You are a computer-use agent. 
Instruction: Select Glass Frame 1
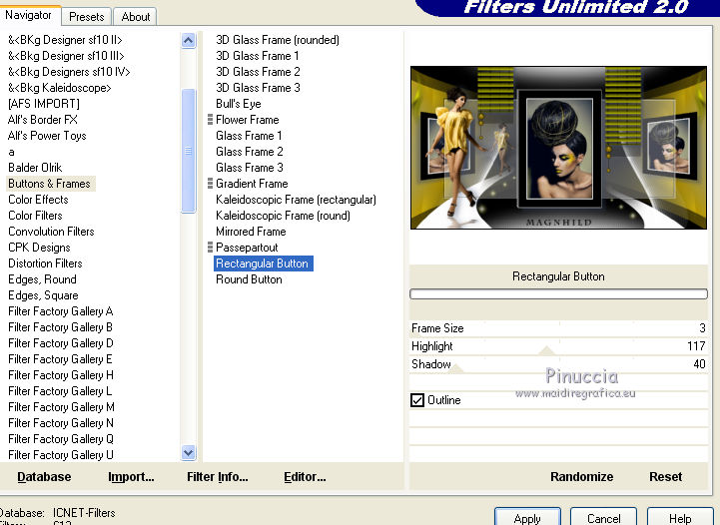click(249, 136)
